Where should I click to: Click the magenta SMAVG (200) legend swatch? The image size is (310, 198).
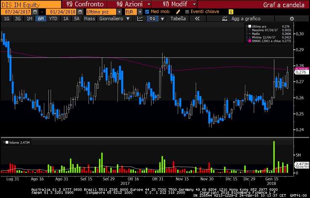(249, 41)
